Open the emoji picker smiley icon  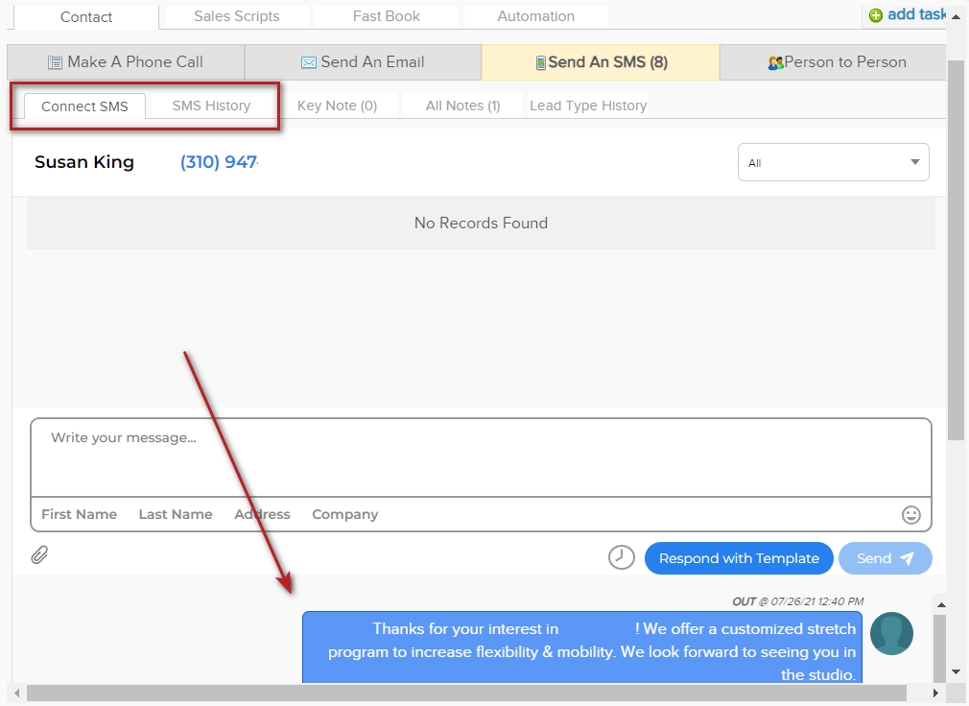tap(910, 515)
